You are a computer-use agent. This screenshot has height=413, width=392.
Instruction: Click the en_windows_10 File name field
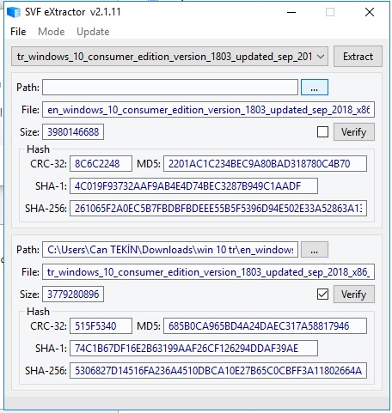[208, 110]
